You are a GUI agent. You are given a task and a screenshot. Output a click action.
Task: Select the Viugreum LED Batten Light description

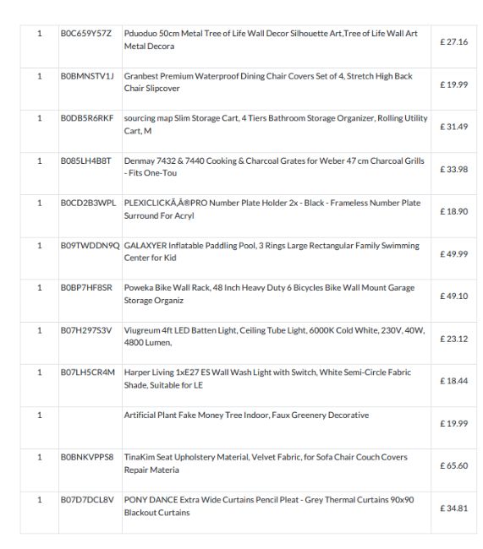(274, 336)
